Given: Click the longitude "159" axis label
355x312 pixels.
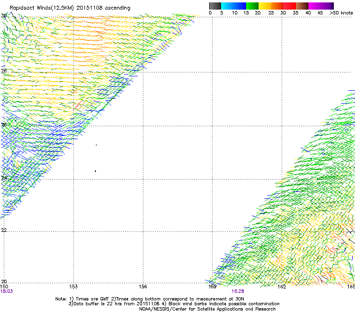Looking at the screenshot, I should pyautogui.click(x=213, y=287).
